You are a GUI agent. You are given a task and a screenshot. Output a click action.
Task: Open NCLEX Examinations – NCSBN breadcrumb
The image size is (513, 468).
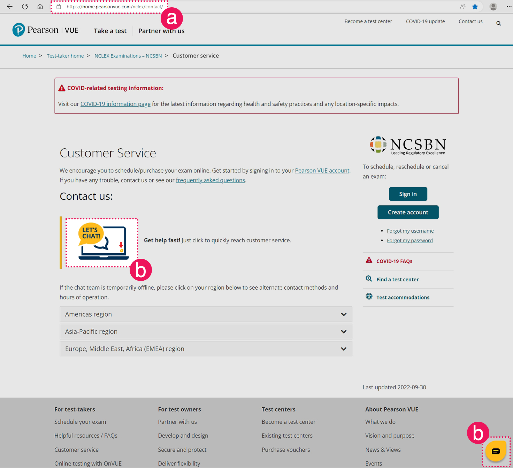click(128, 56)
